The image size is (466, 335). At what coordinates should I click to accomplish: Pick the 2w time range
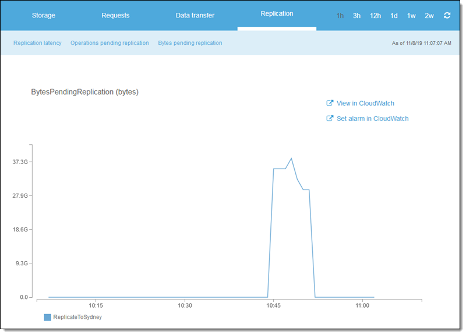[429, 16]
